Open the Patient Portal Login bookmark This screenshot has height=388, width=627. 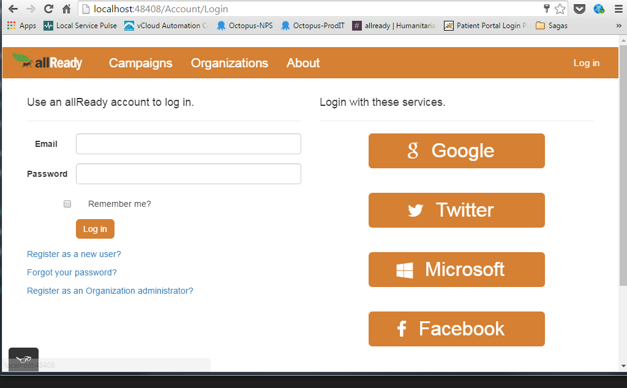486,26
